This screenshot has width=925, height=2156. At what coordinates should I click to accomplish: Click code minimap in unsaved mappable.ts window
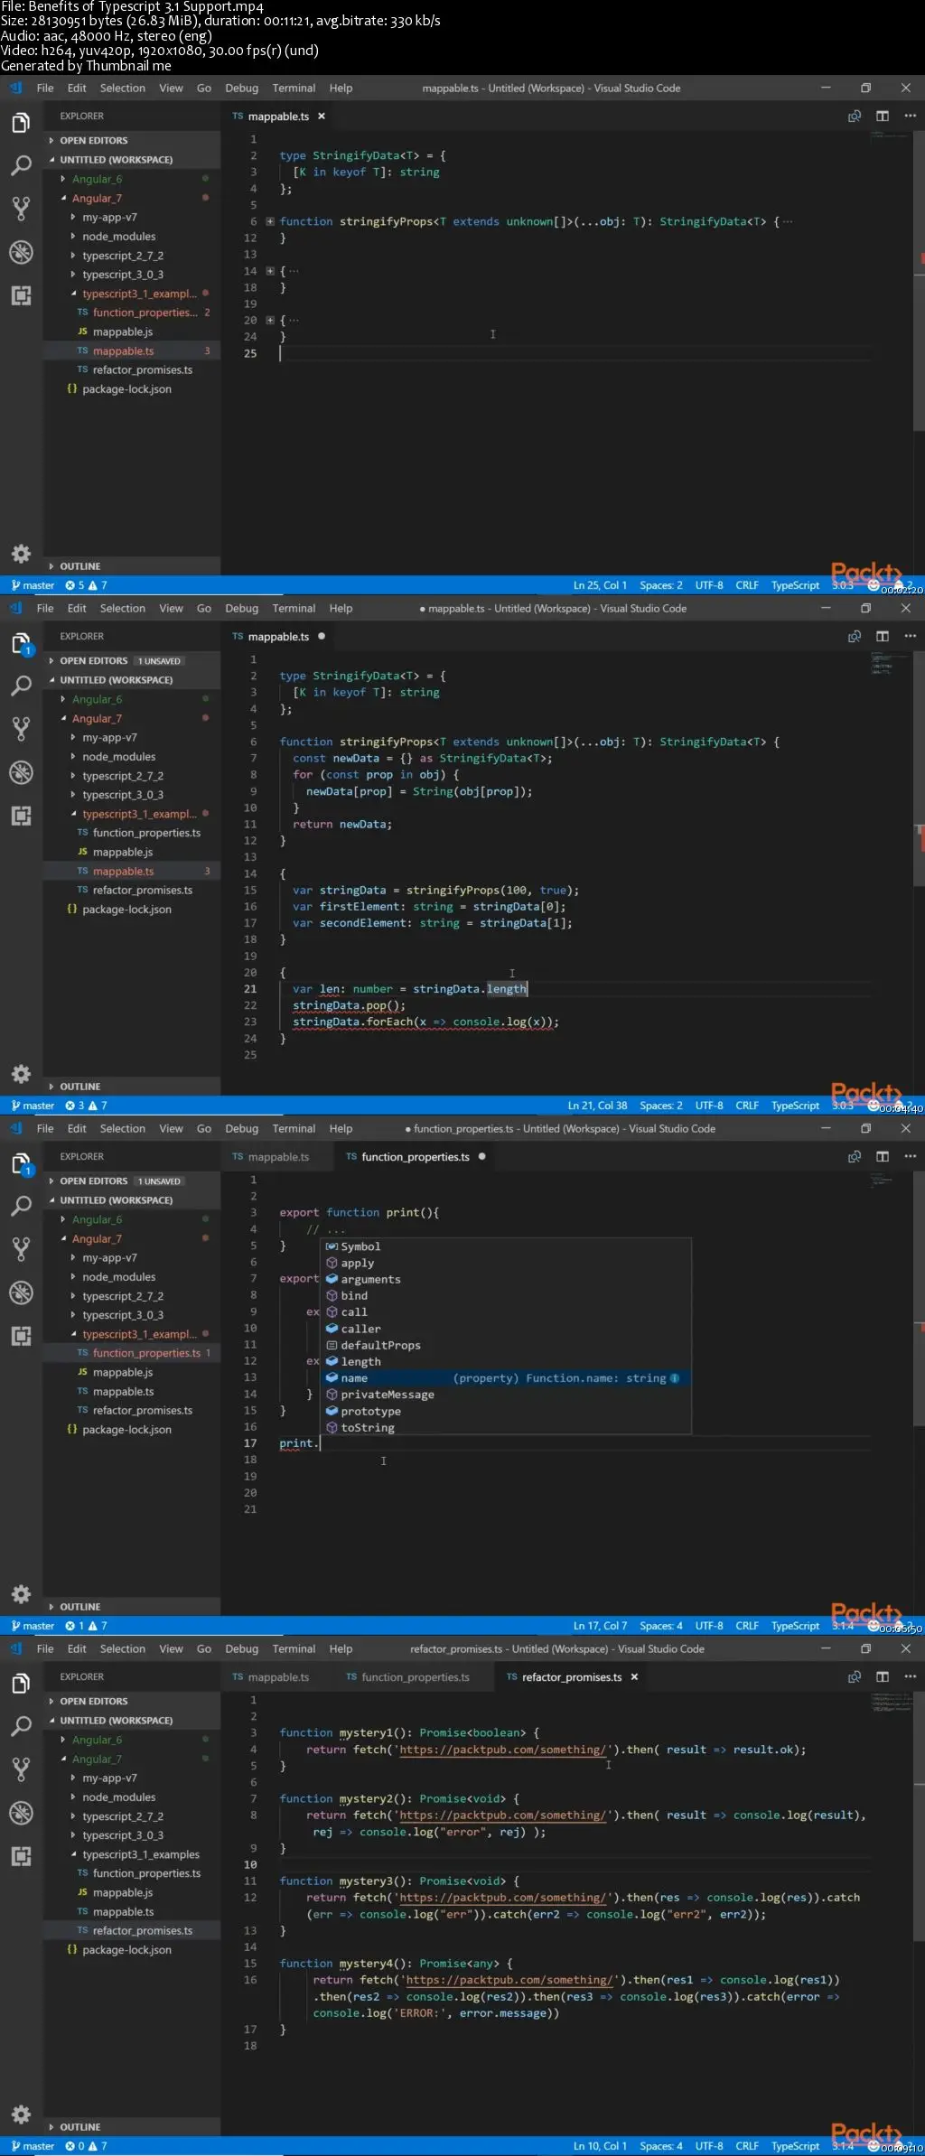click(x=891, y=664)
